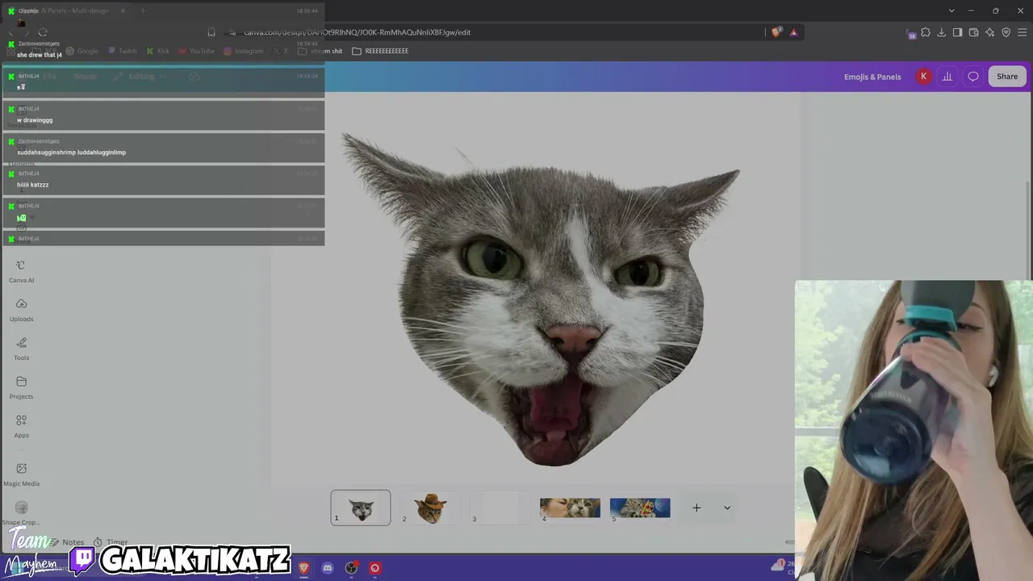This screenshot has height=581, width=1033.
Task: Open the Magic Media app
Action: point(21,474)
